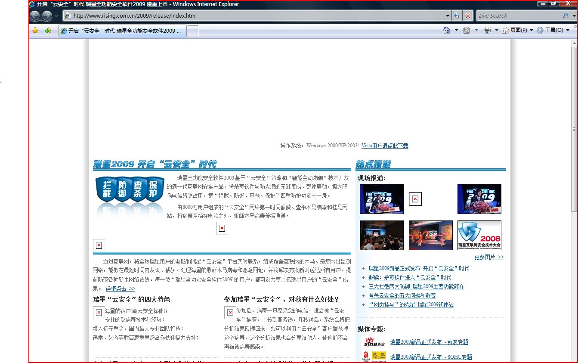Click the vertical scrollbar thumb
The width and height of the screenshot is (578, 363).
[574, 129]
